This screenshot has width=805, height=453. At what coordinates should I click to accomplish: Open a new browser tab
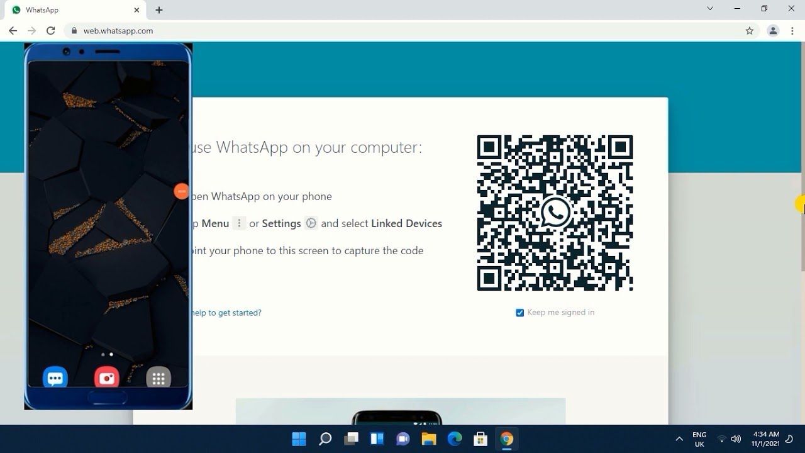[159, 10]
